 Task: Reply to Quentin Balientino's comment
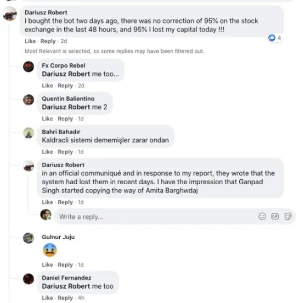point(65,119)
